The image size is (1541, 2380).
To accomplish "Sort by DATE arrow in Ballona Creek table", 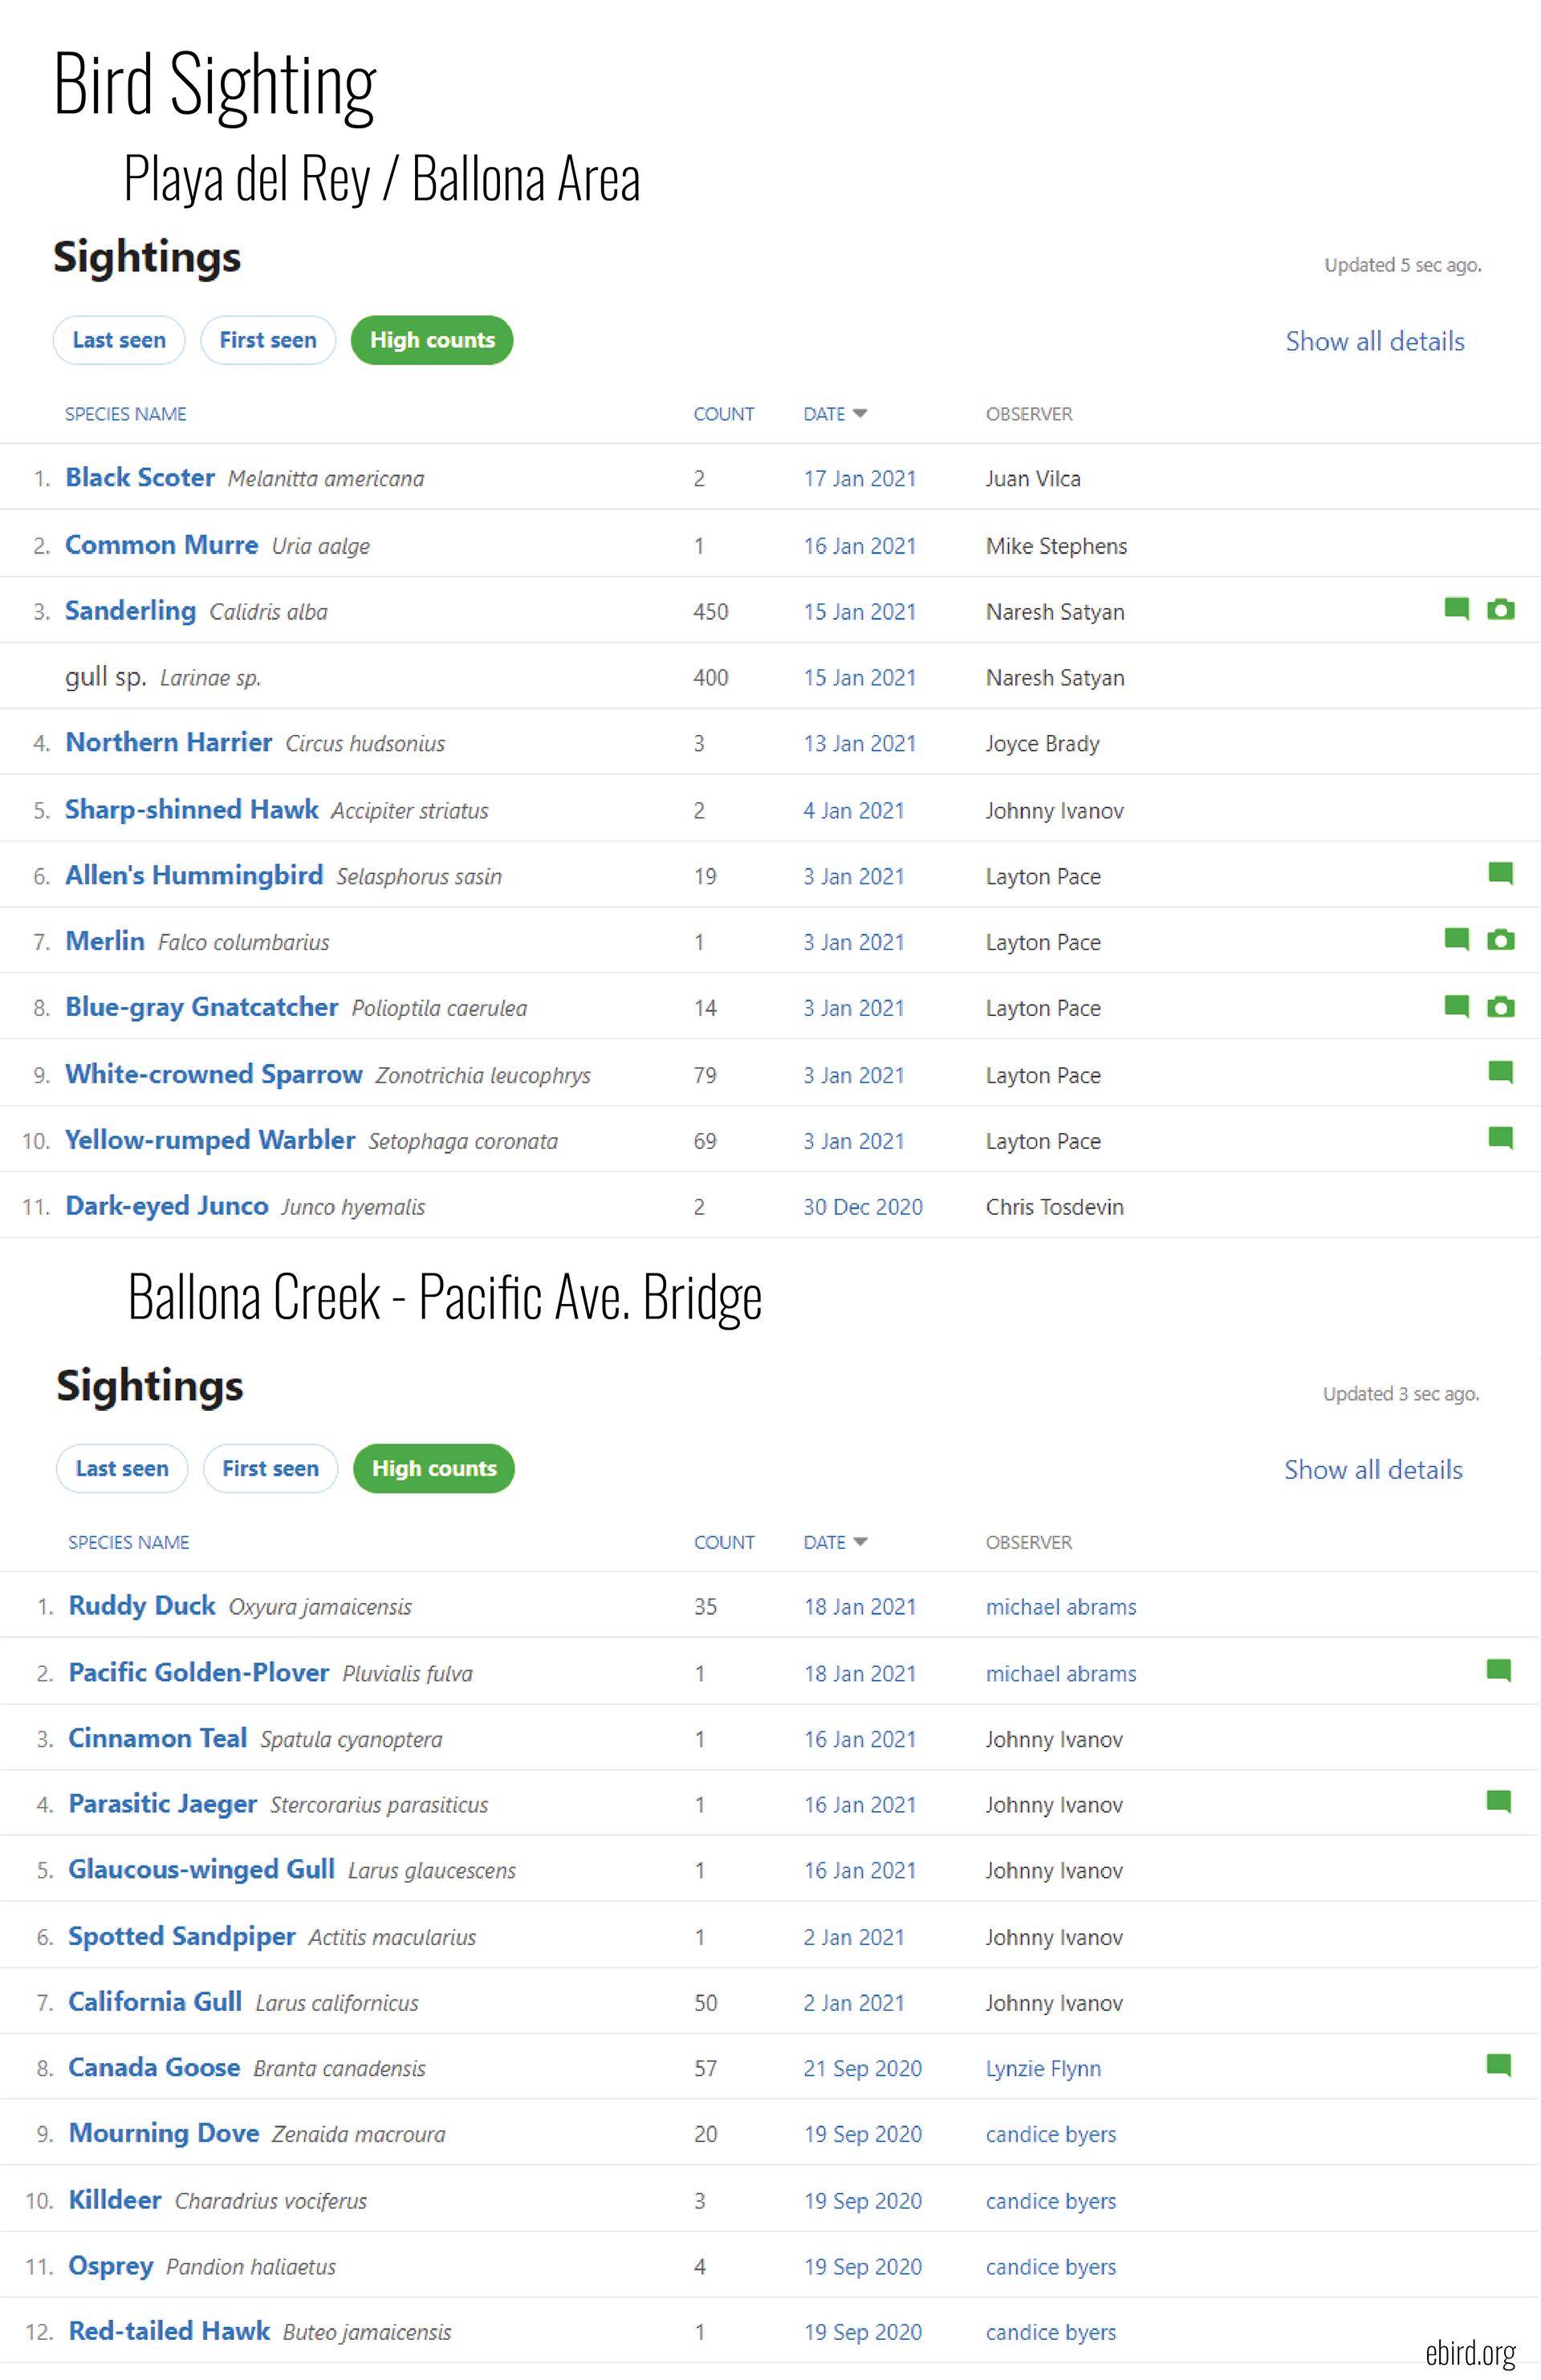I will tap(860, 1542).
